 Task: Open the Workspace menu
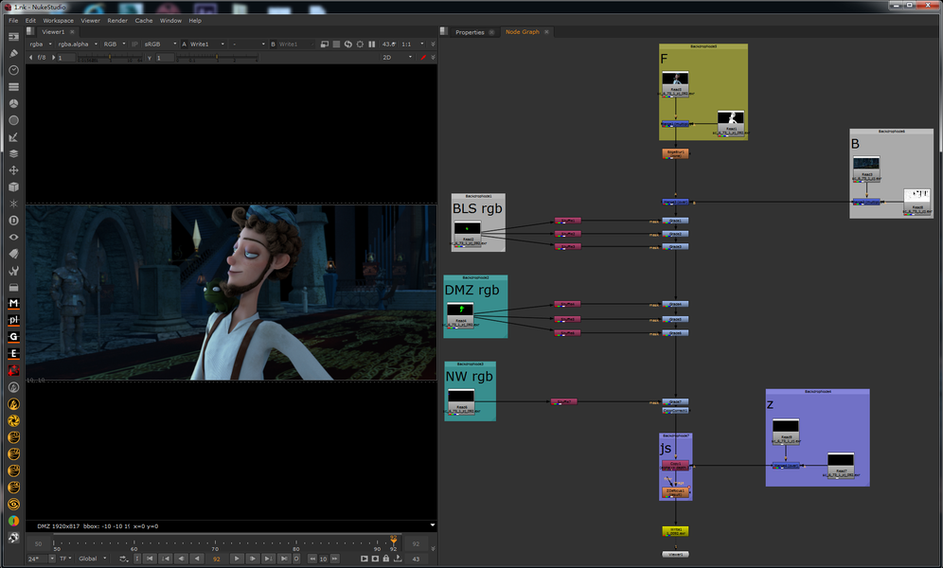pos(59,21)
